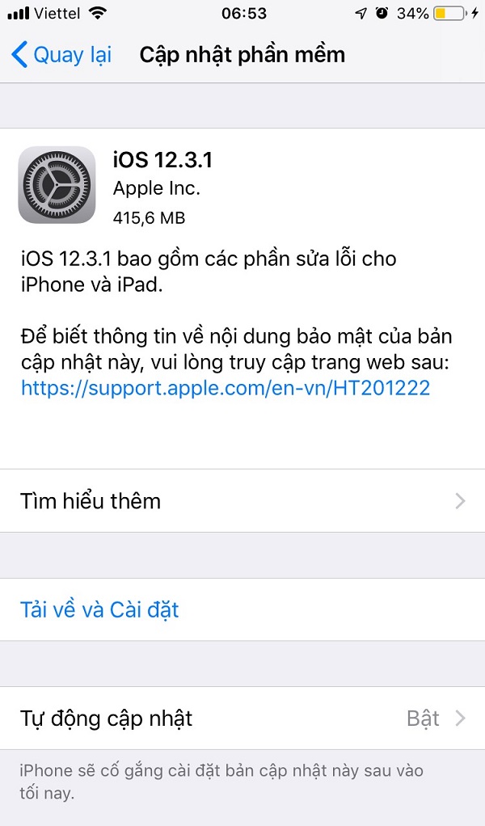Open the support.apple.com HT201222 link
This screenshot has width=485, height=826.
pos(226,388)
